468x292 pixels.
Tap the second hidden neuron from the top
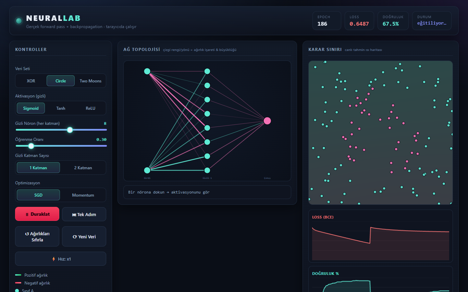[x=207, y=85]
